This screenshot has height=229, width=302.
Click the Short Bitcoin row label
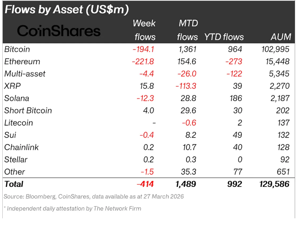tap(28, 110)
